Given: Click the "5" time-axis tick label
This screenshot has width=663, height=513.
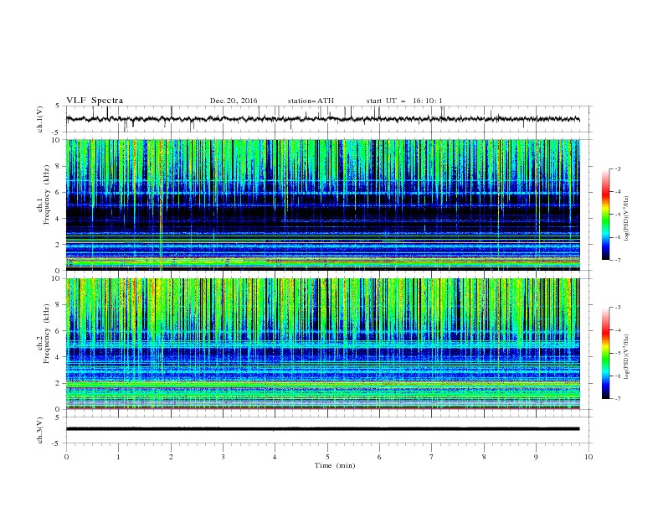Looking at the screenshot, I should tap(327, 457).
